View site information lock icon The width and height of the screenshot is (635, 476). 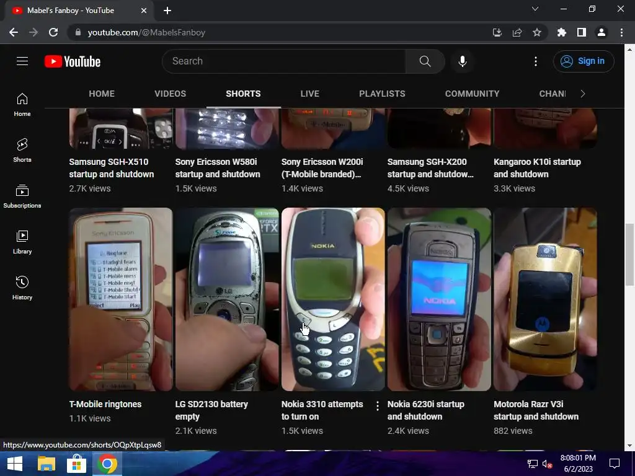tap(79, 32)
